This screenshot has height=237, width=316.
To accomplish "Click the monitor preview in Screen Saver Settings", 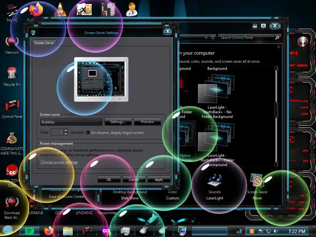I will click(101, 79).
